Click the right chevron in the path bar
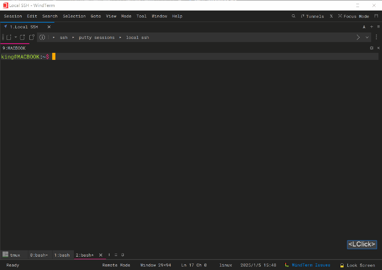The height and width of the screenshot is (270, 382). (358, 37)
